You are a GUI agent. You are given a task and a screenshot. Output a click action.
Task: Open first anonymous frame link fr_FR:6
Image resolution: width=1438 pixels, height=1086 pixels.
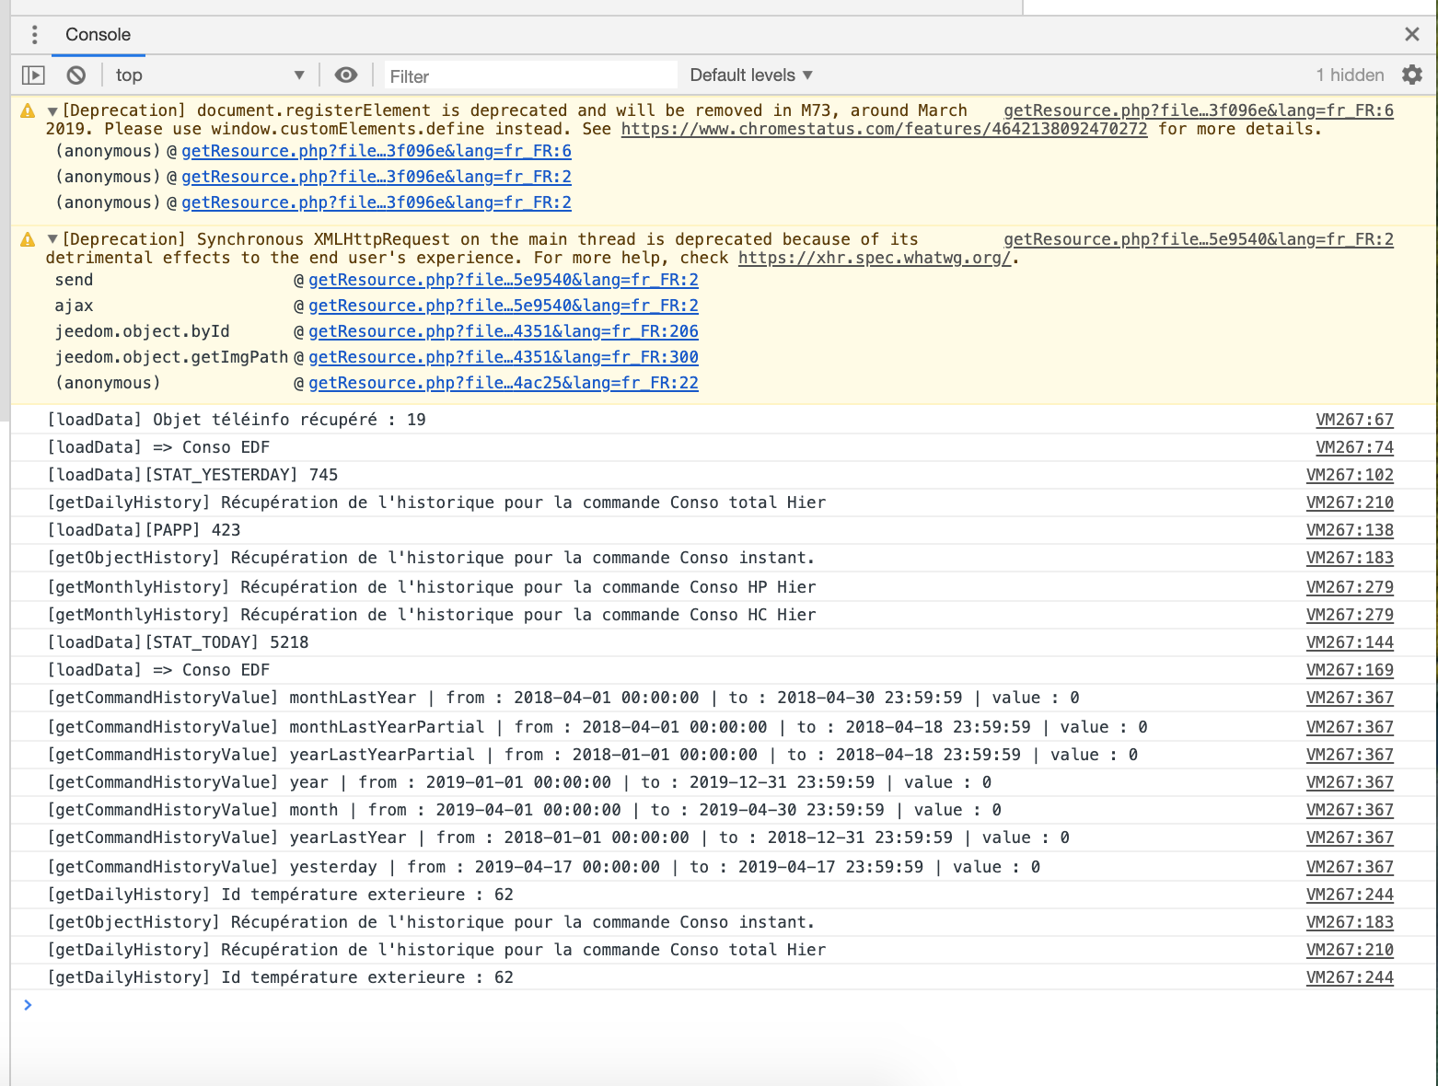coord(377,151)
